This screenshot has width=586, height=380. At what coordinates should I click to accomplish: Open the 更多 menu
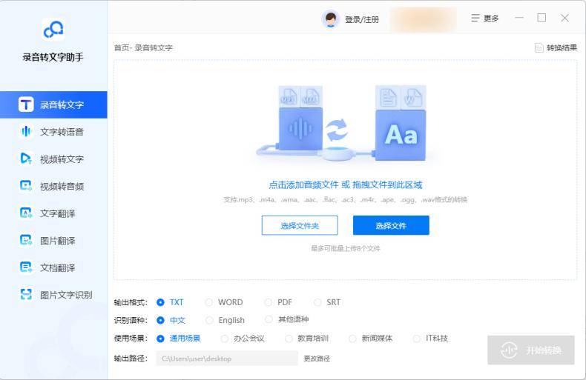coord(484,18)
